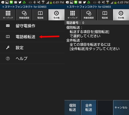Tap voicemail icon beside 留守電操作

pyautogui.click(x=8, y=26)
